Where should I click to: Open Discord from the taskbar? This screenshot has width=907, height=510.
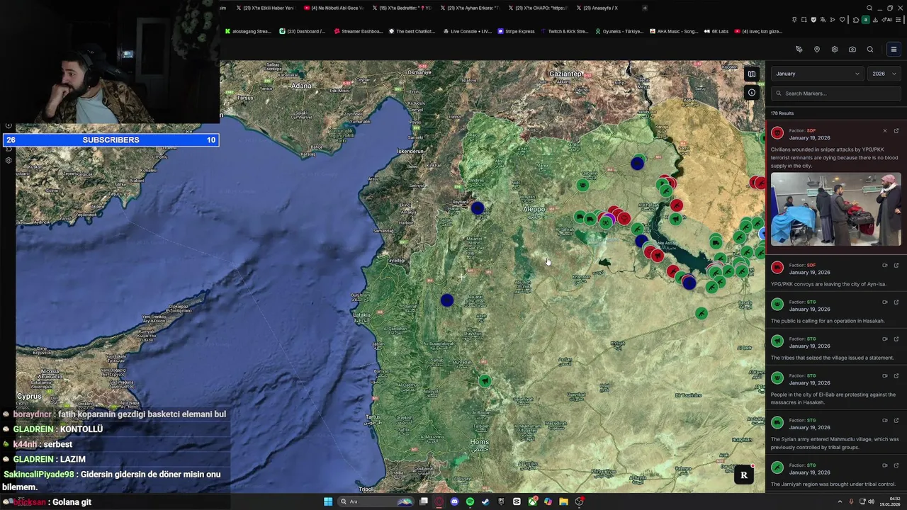(454, 501)
